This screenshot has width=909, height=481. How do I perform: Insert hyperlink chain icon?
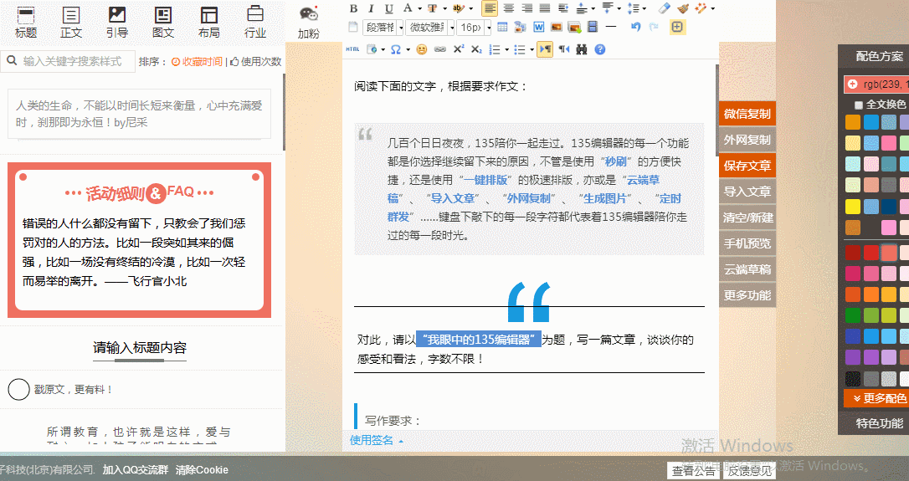click(x=440, y=49)
